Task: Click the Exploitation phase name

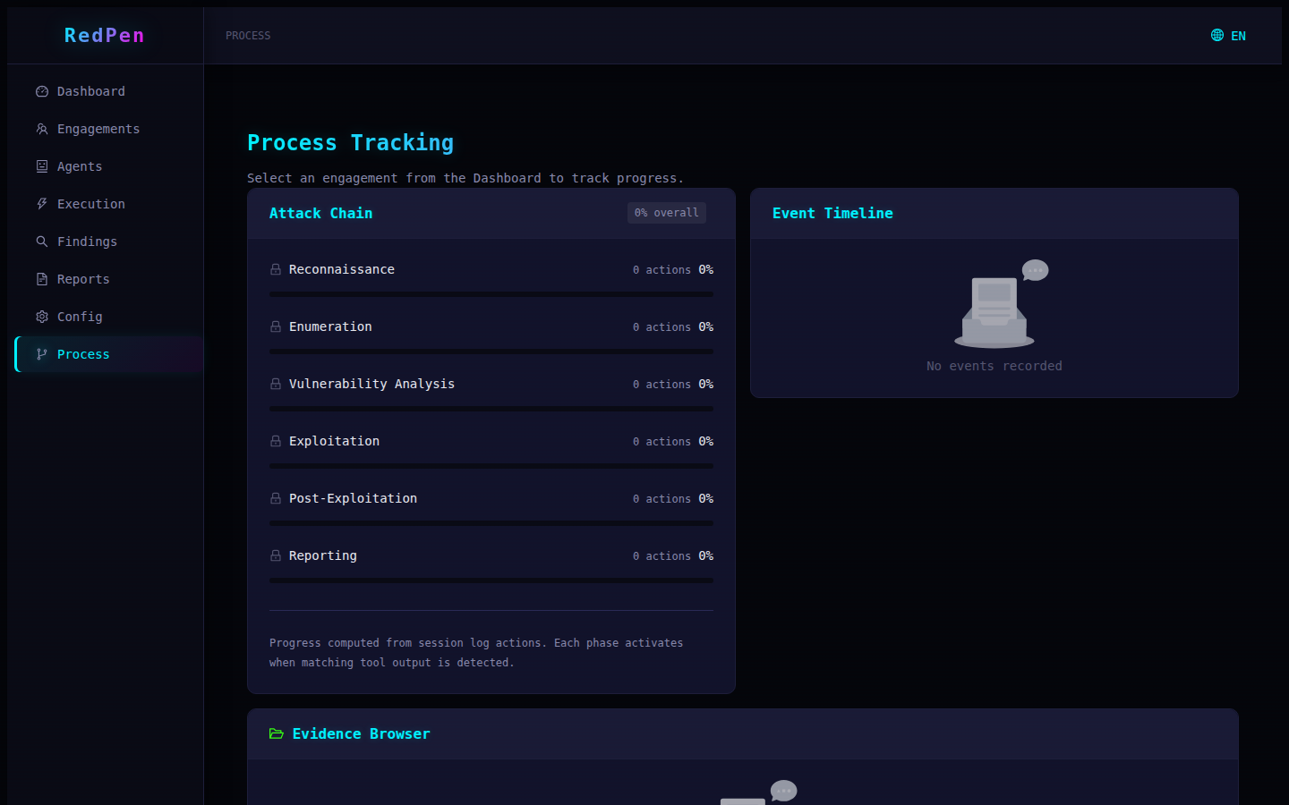Action: (x=334, y=441)
